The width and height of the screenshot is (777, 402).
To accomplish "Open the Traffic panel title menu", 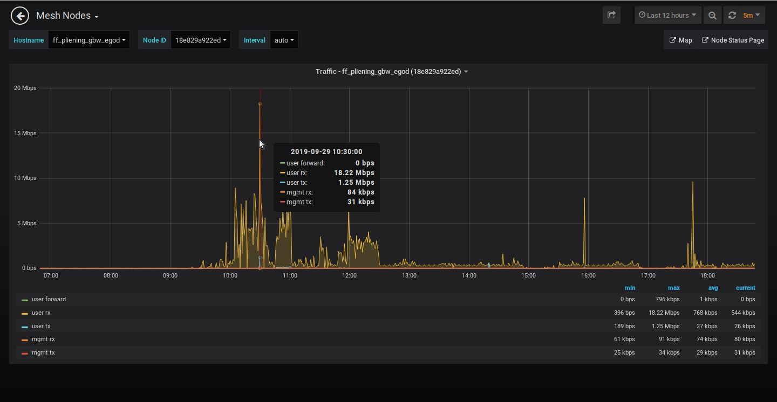I will tap(391, 72).
